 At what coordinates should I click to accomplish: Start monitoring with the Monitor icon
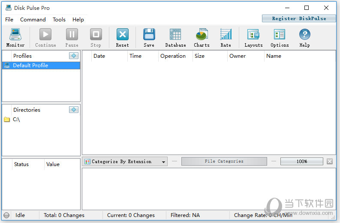pyautogui.click(x=15, y=37)
